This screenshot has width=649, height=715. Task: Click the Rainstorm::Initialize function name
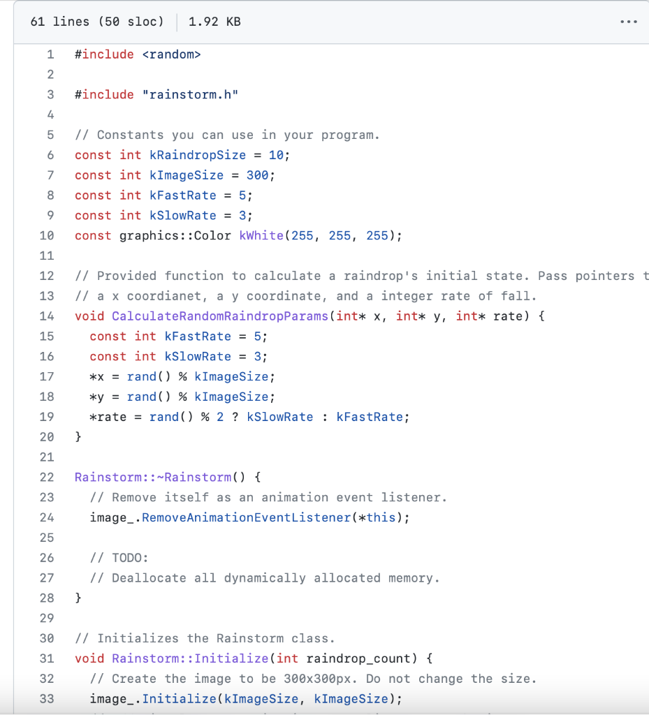coord(190,658)
